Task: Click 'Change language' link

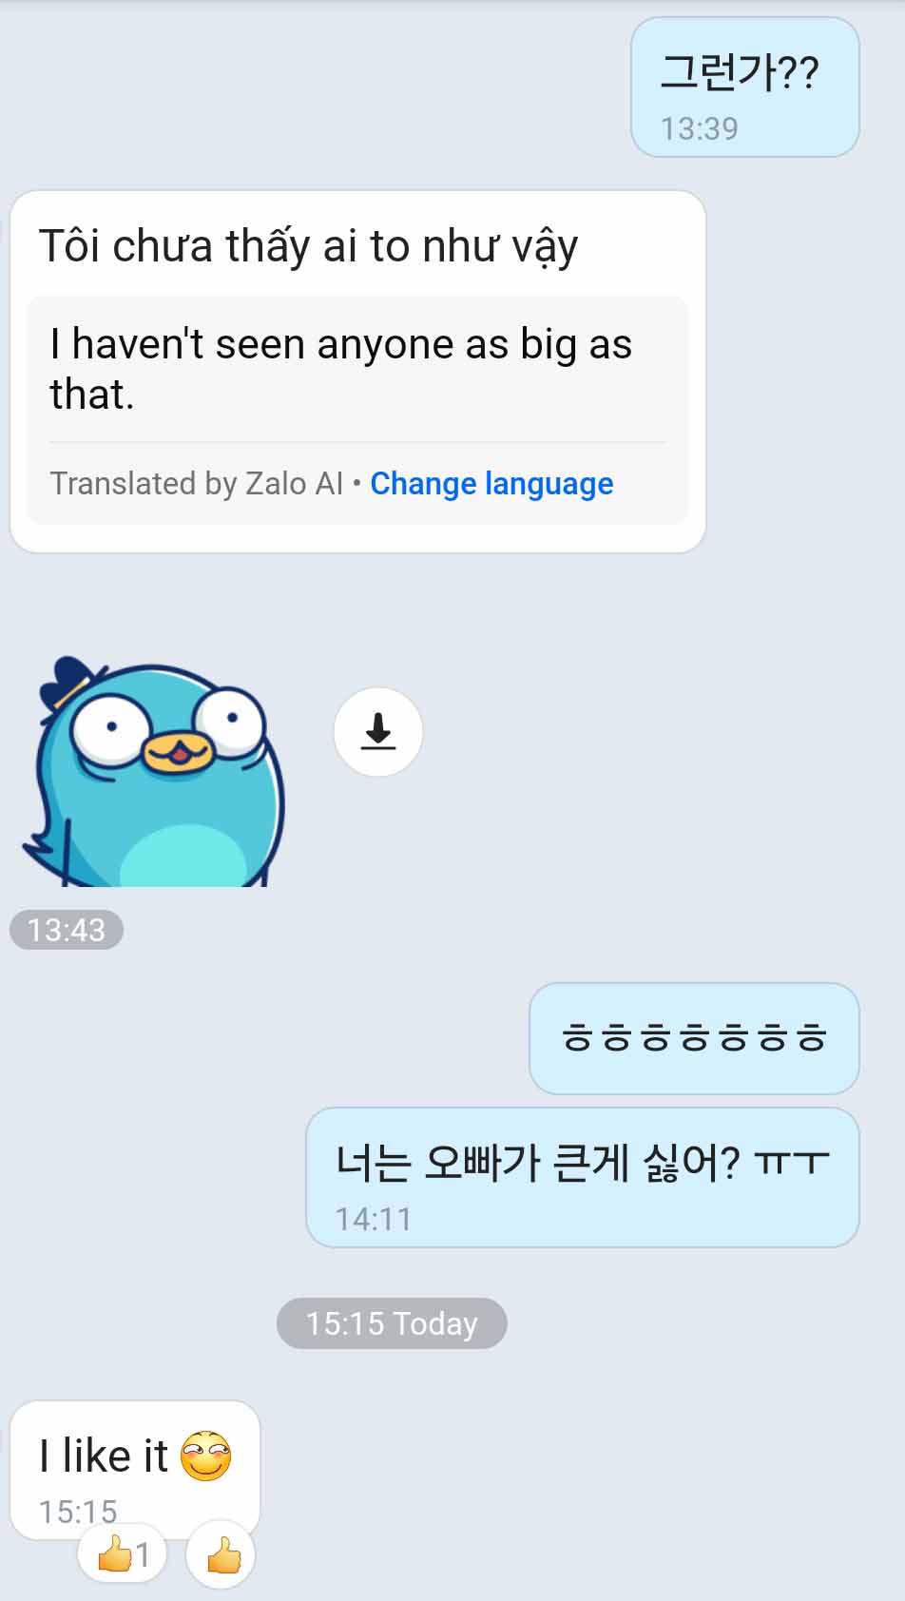Action: click(491, 483)
